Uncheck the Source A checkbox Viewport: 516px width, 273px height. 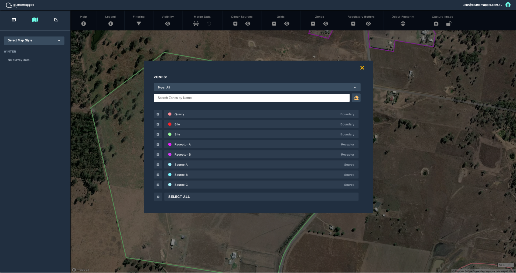pos(158,165)
